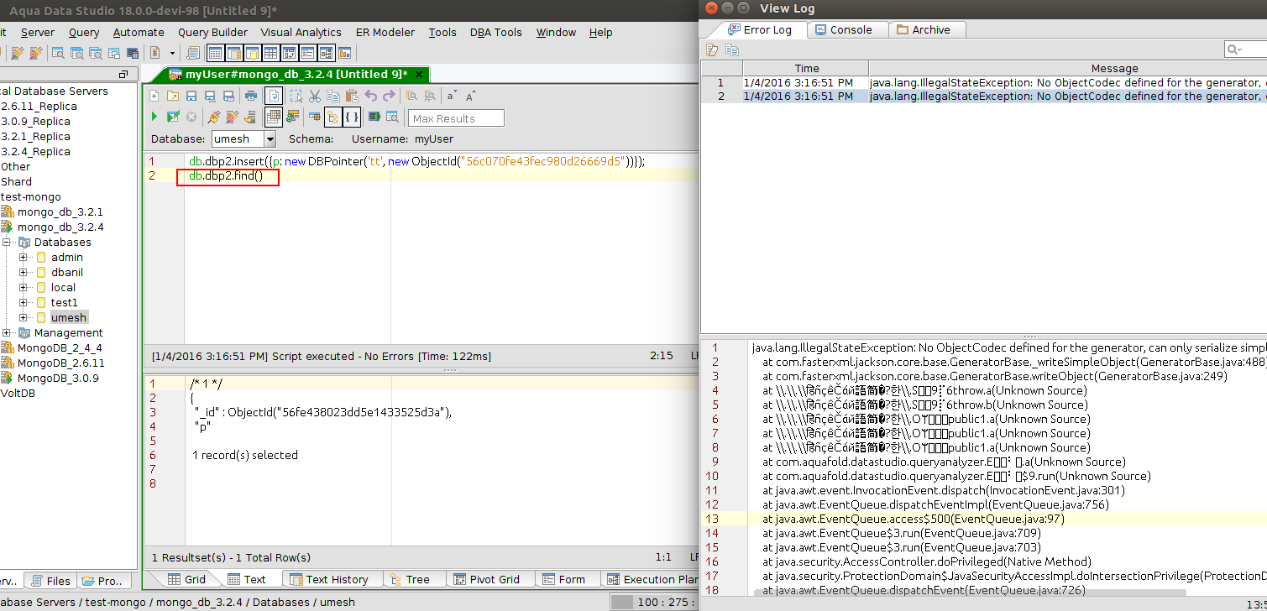The image size is (1267, 611).
Task: Open the Query Builder menu
Action: [x=212, y=32]
